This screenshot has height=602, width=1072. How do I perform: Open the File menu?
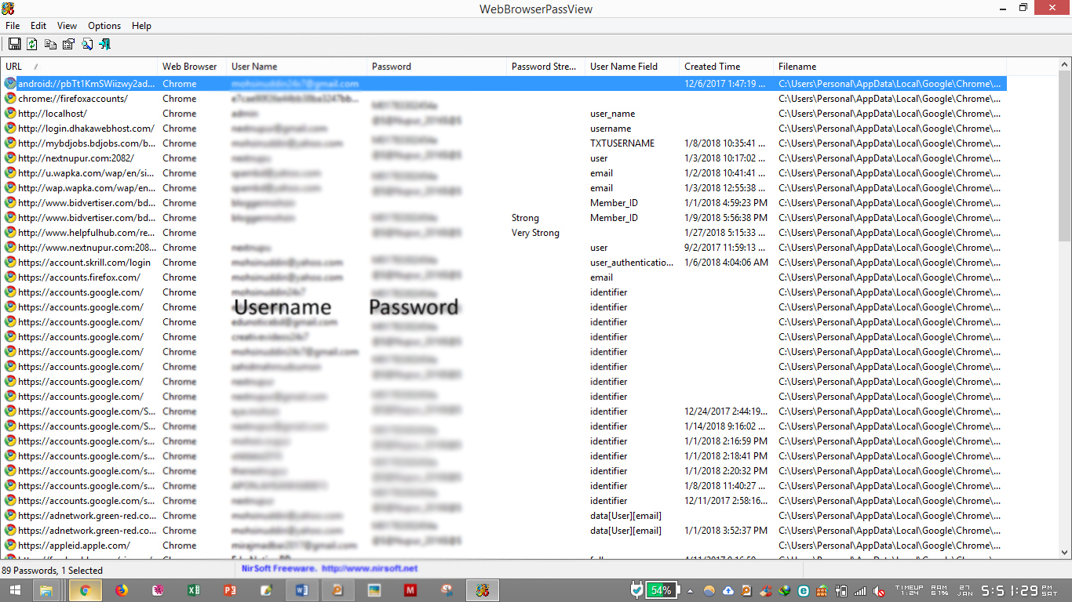point(13,26)
